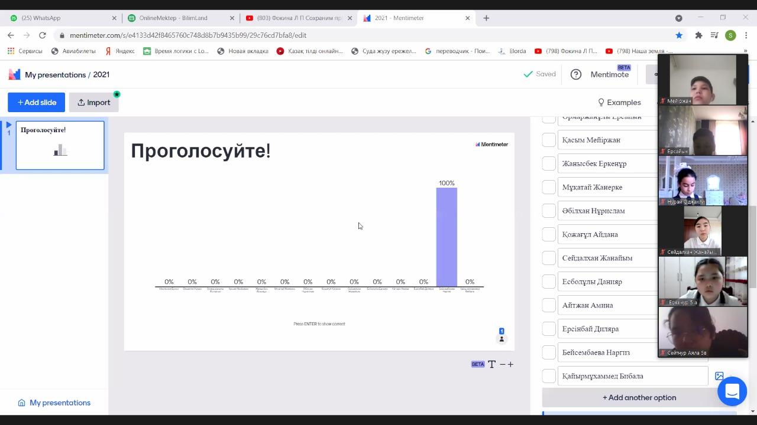
Task: Click Add another option button
Action: 639,397
